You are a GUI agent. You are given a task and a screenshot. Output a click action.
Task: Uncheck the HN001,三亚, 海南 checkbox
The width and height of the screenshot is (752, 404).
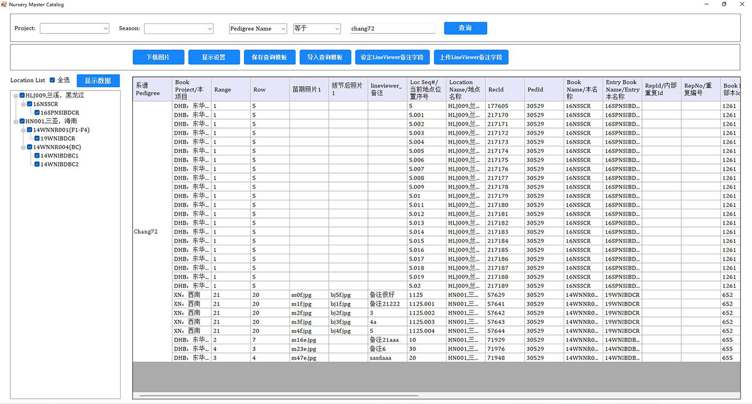click(x=22, y=121)
